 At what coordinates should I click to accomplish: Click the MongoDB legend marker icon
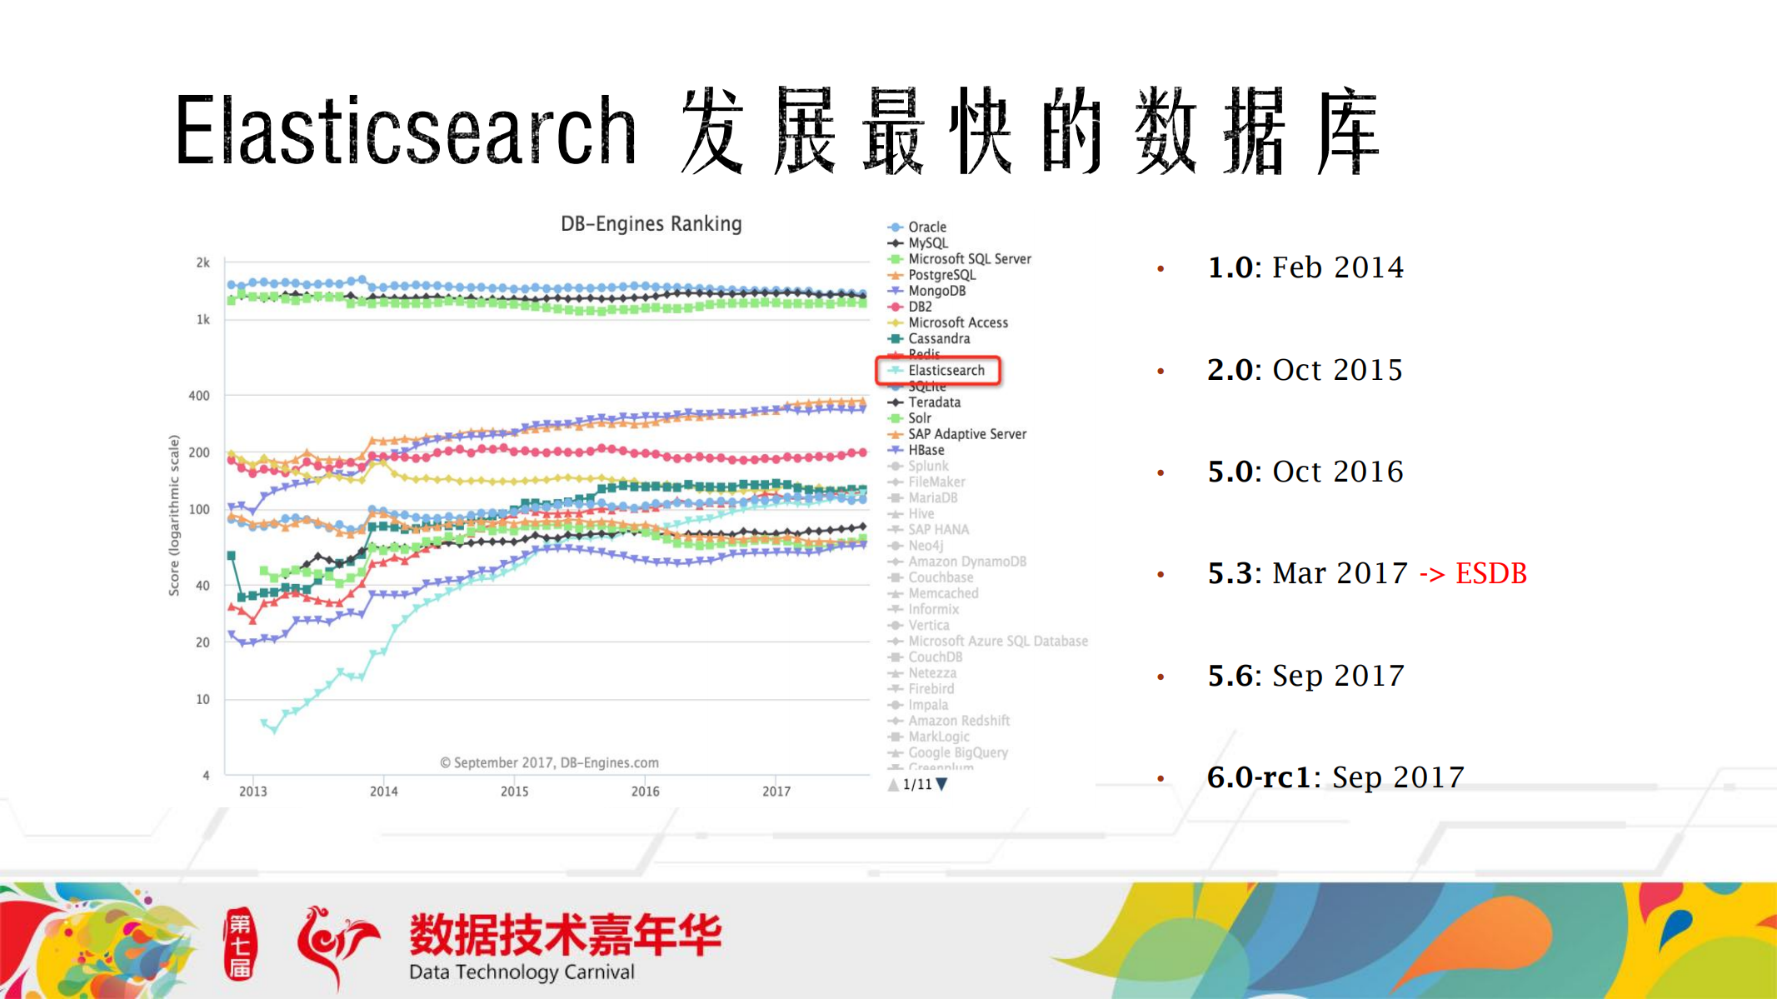click(x=894, y=291)
